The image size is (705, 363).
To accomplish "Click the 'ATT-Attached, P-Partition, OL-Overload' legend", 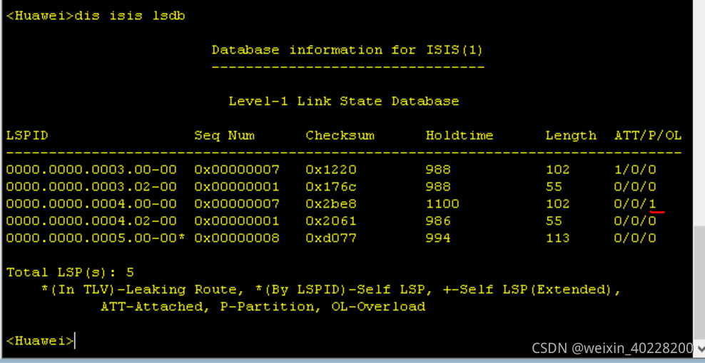I will click(263, 307).
